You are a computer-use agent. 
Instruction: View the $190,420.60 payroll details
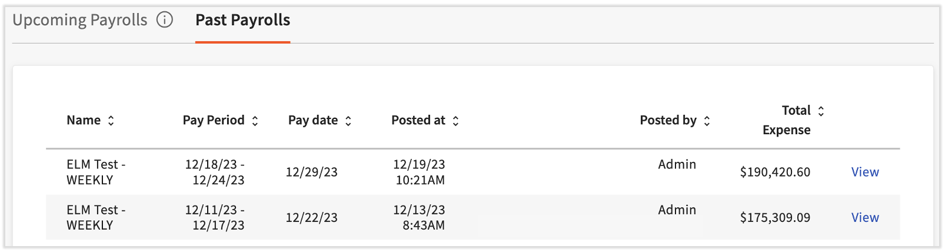pos(865,172)
